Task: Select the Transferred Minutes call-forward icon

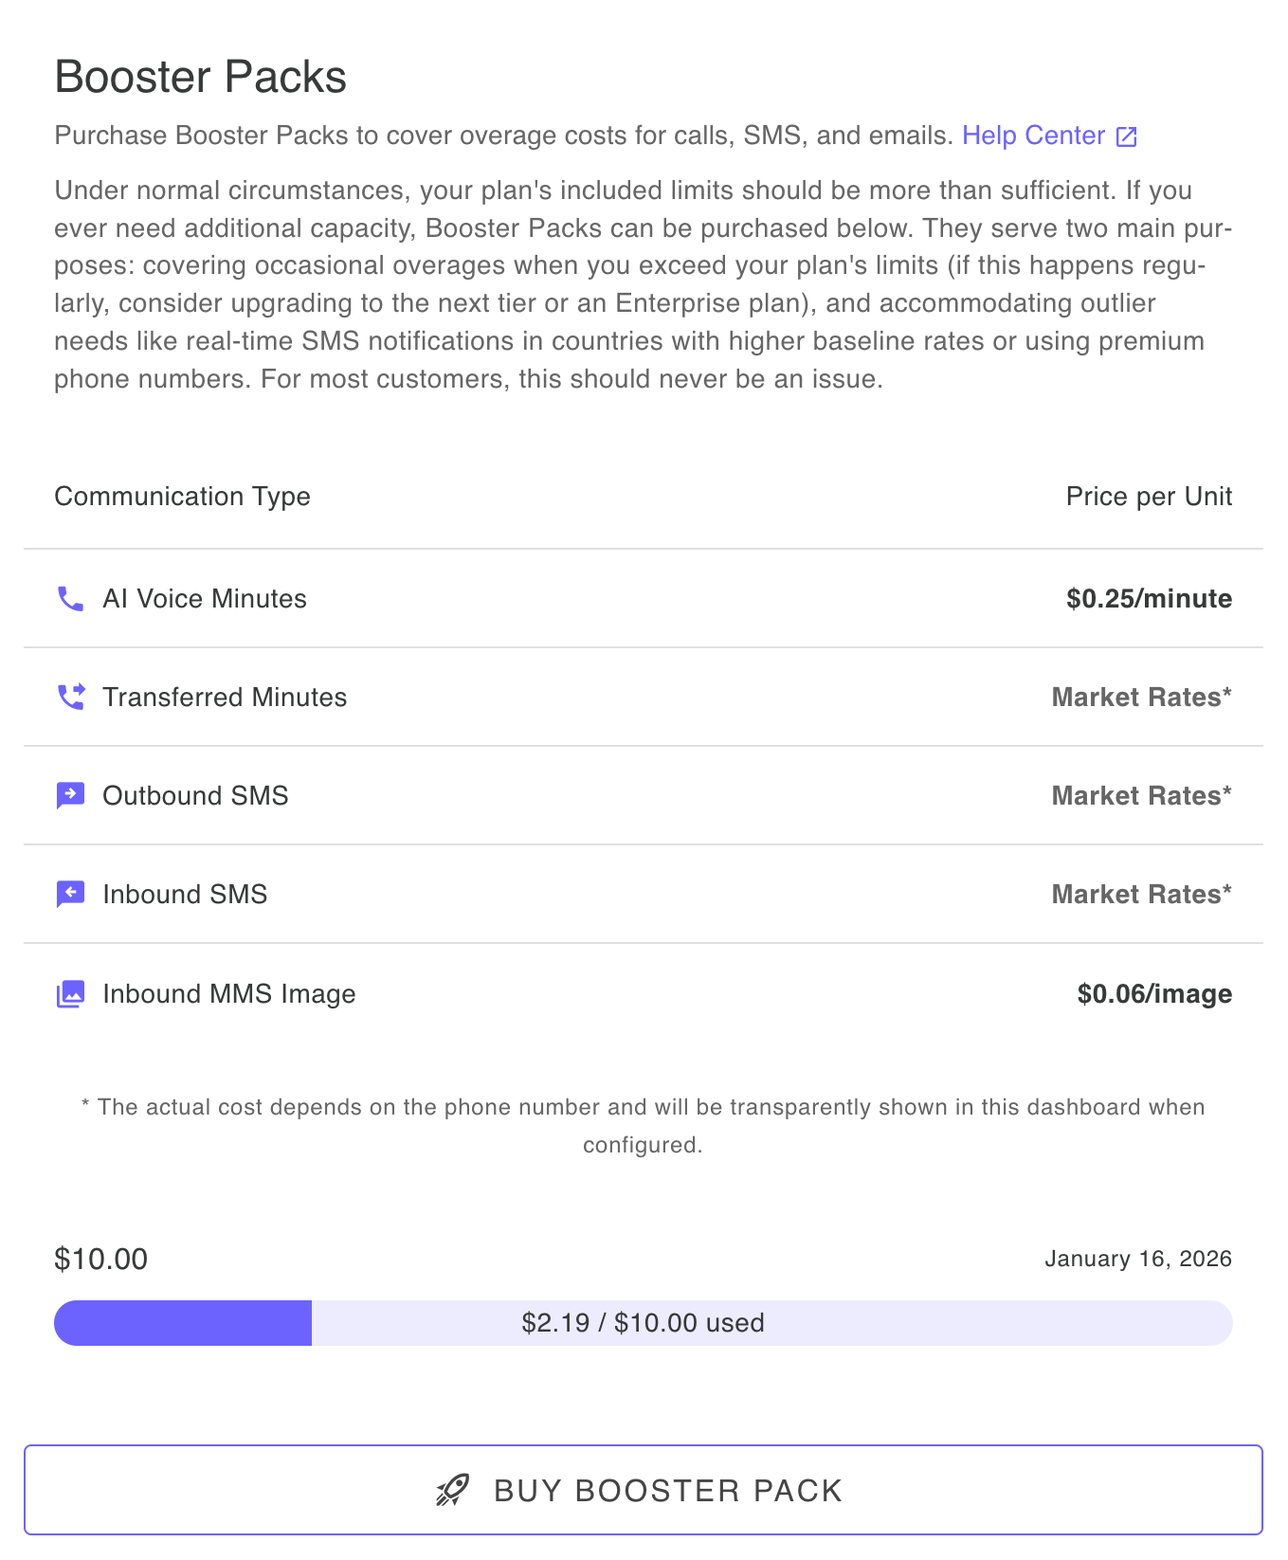Action: click(x=69, y=697)
